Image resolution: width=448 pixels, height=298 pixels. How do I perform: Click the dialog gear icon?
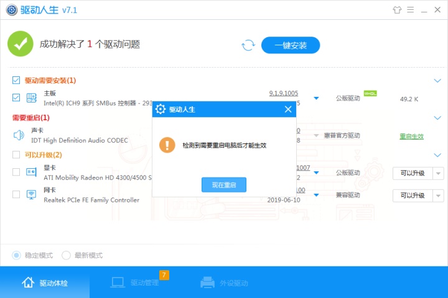[x=161, y=109]
